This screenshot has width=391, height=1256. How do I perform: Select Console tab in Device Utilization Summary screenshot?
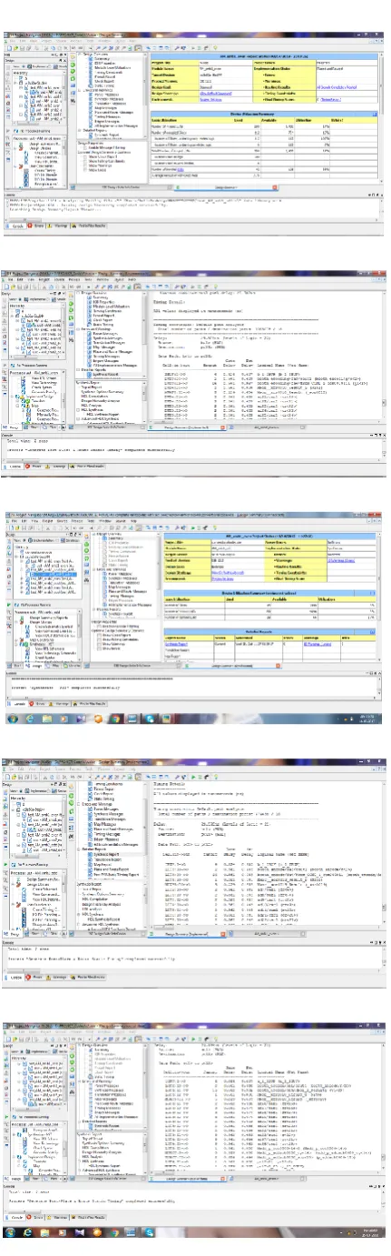pos(17,225)
